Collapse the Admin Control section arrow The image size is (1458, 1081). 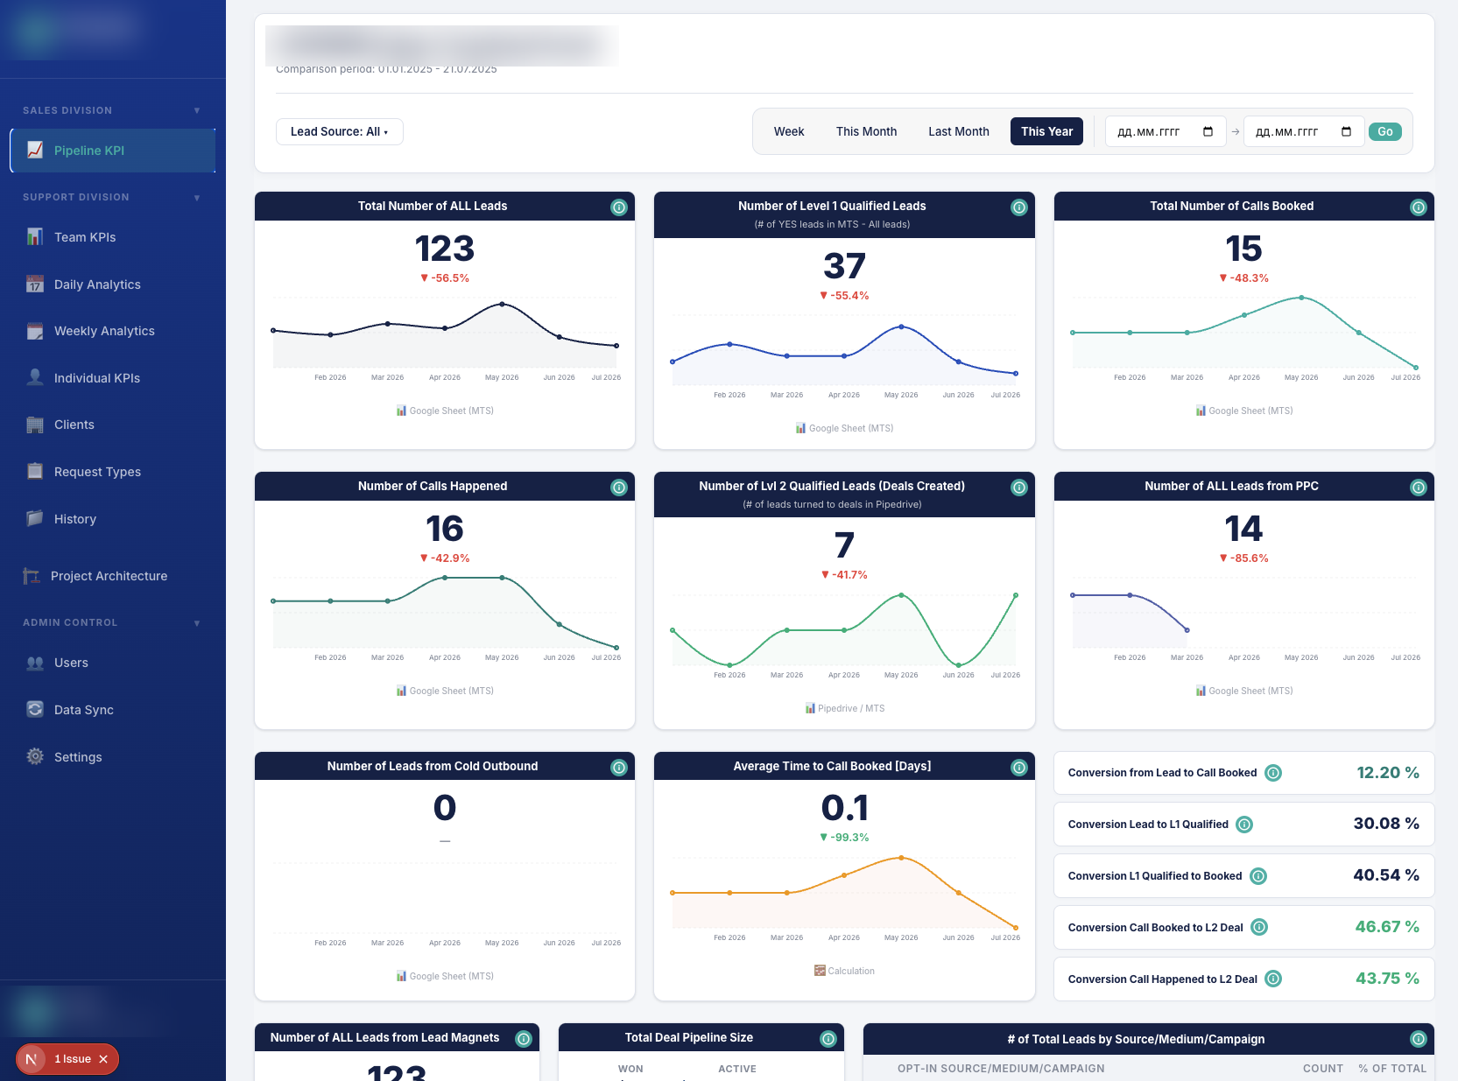197,623
